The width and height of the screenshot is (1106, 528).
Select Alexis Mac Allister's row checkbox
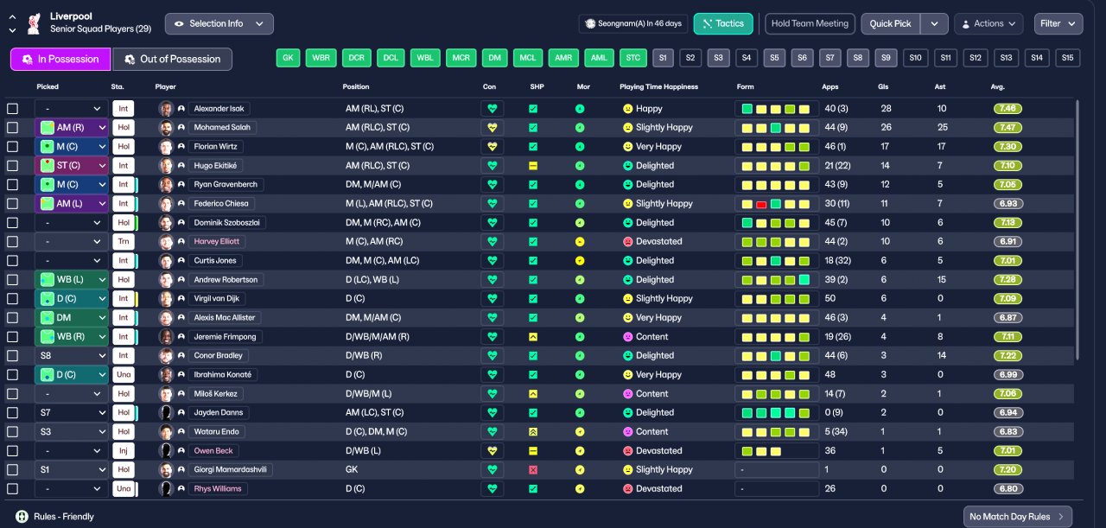tap(12, 318)
